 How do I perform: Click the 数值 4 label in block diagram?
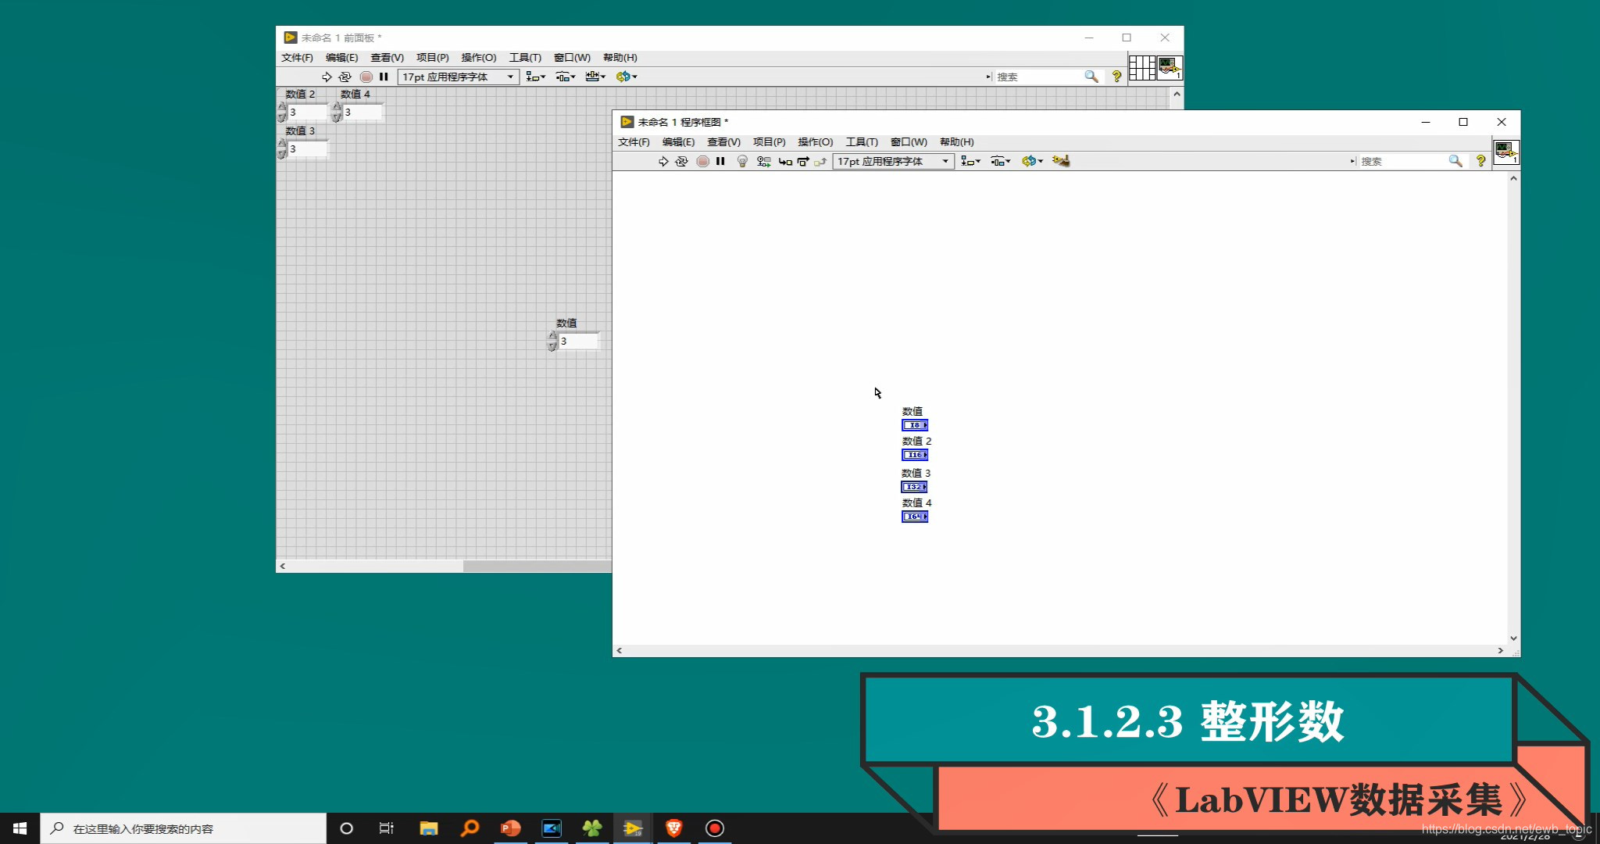click(x=916, y=502)
